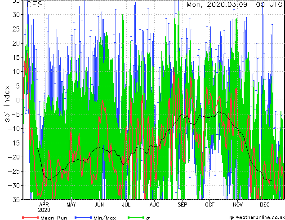This screenshot has width=285, height=220.
Task: Click the σ legend symbol
Action: 148,218
